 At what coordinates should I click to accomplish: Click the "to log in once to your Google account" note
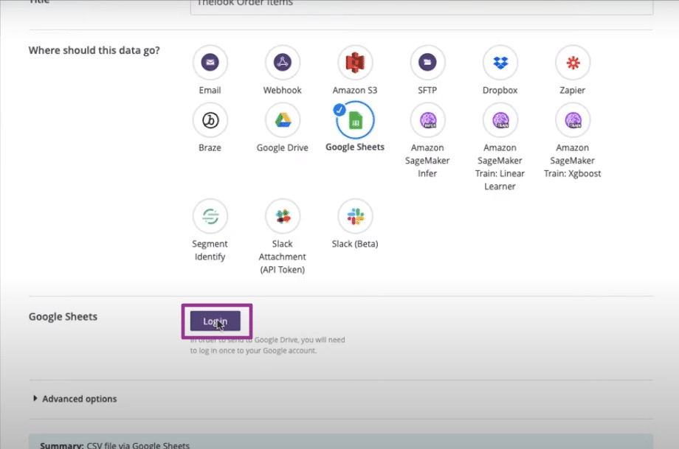(x=253, y=350)
